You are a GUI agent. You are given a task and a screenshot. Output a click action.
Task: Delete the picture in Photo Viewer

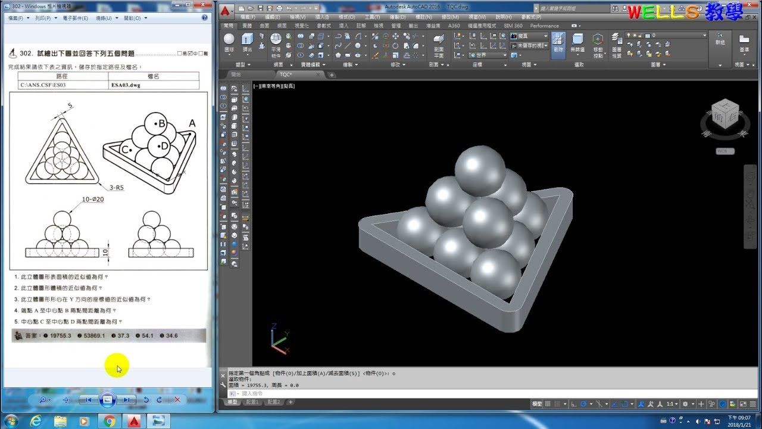click(x=177, y=400)
